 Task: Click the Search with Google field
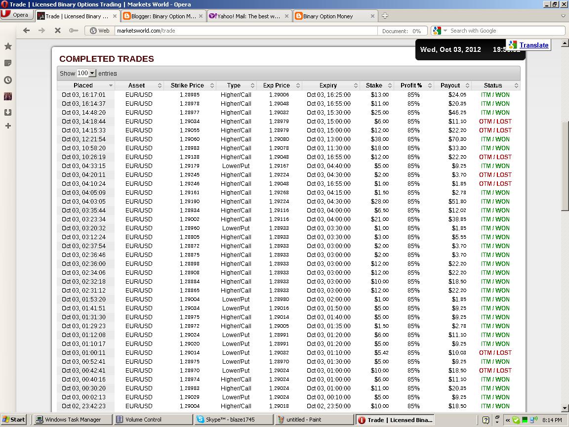506,31
